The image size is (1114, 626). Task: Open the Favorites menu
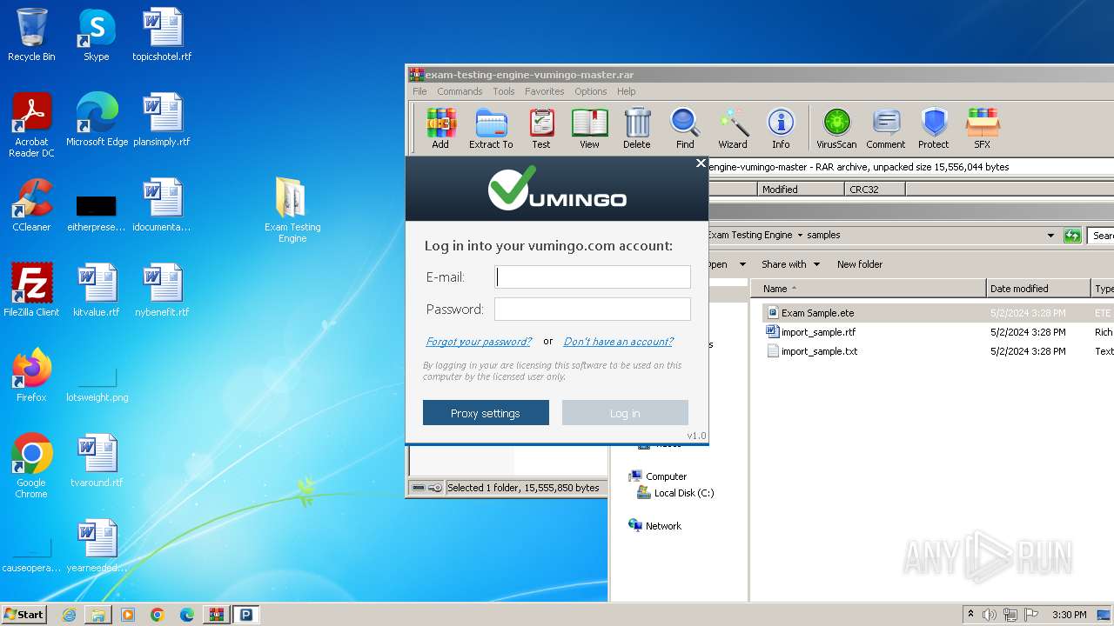pos(545,91)
